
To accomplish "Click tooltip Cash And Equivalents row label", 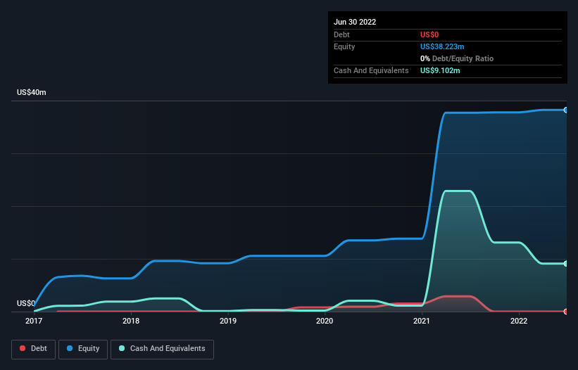I will (371, 70).
